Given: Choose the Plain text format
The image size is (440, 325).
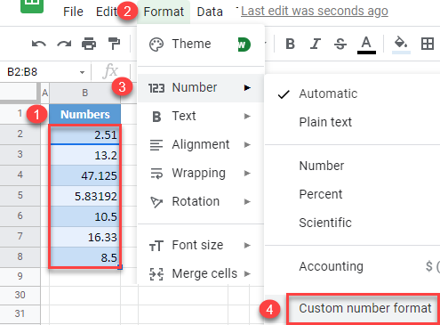Looking at the screenshot, I should [352, 122].
